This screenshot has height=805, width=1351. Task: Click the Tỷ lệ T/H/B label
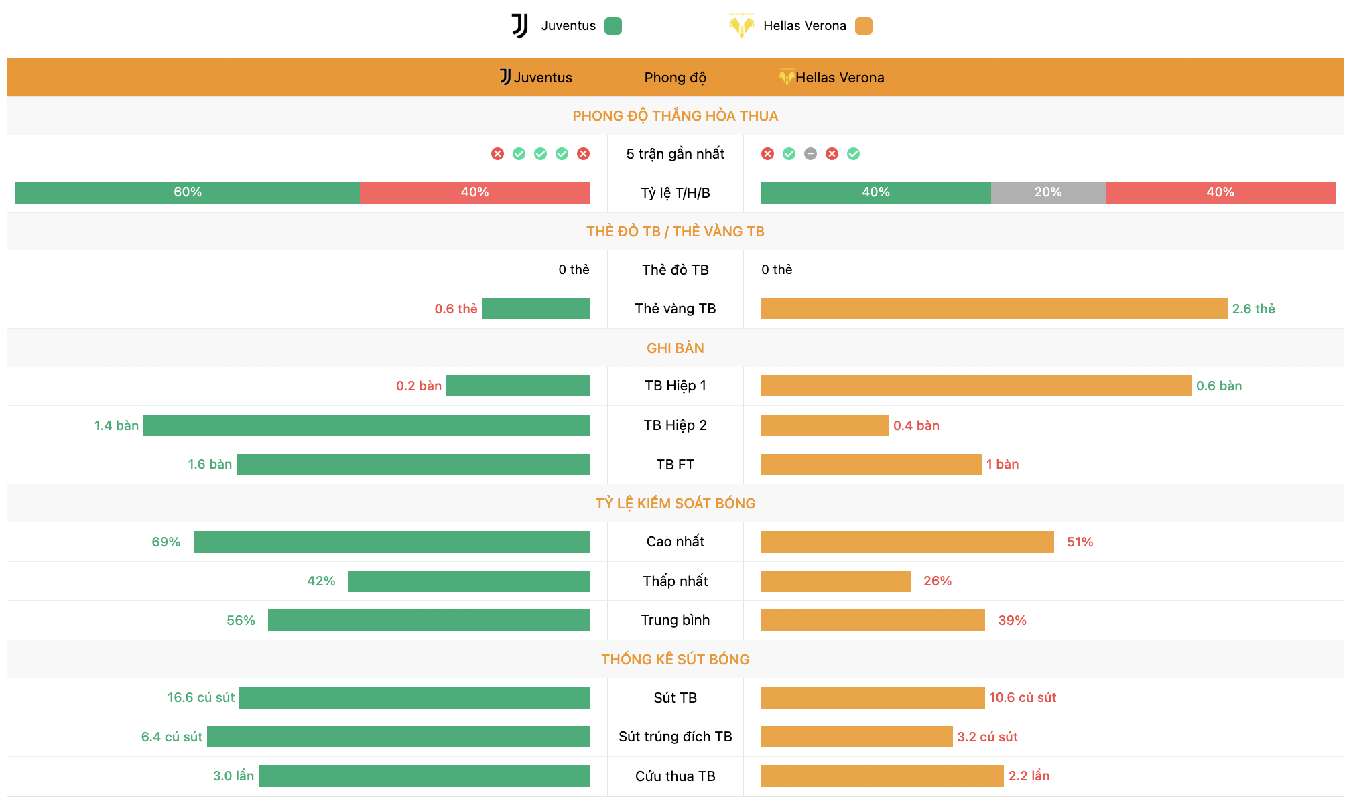[675, 193]
